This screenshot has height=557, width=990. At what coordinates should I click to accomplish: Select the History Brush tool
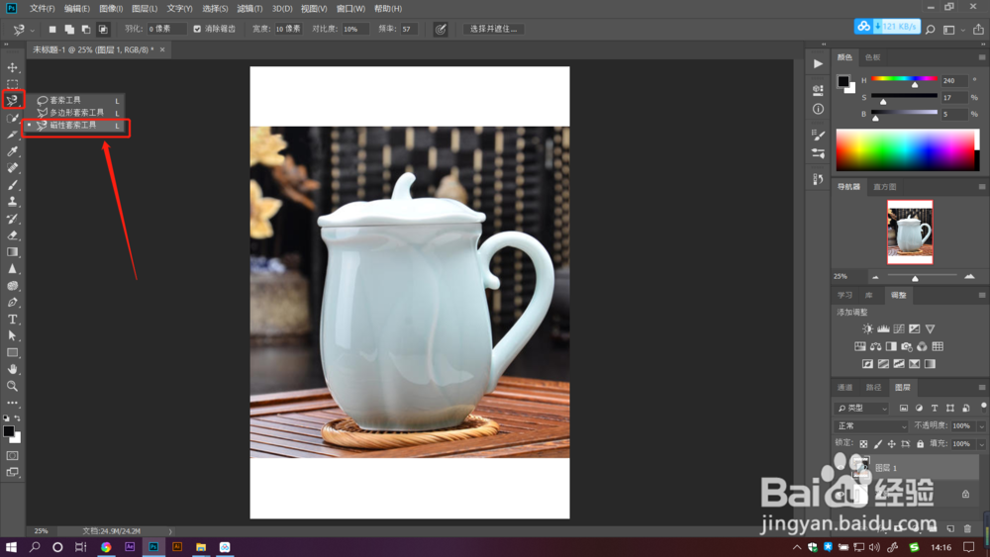12,219
